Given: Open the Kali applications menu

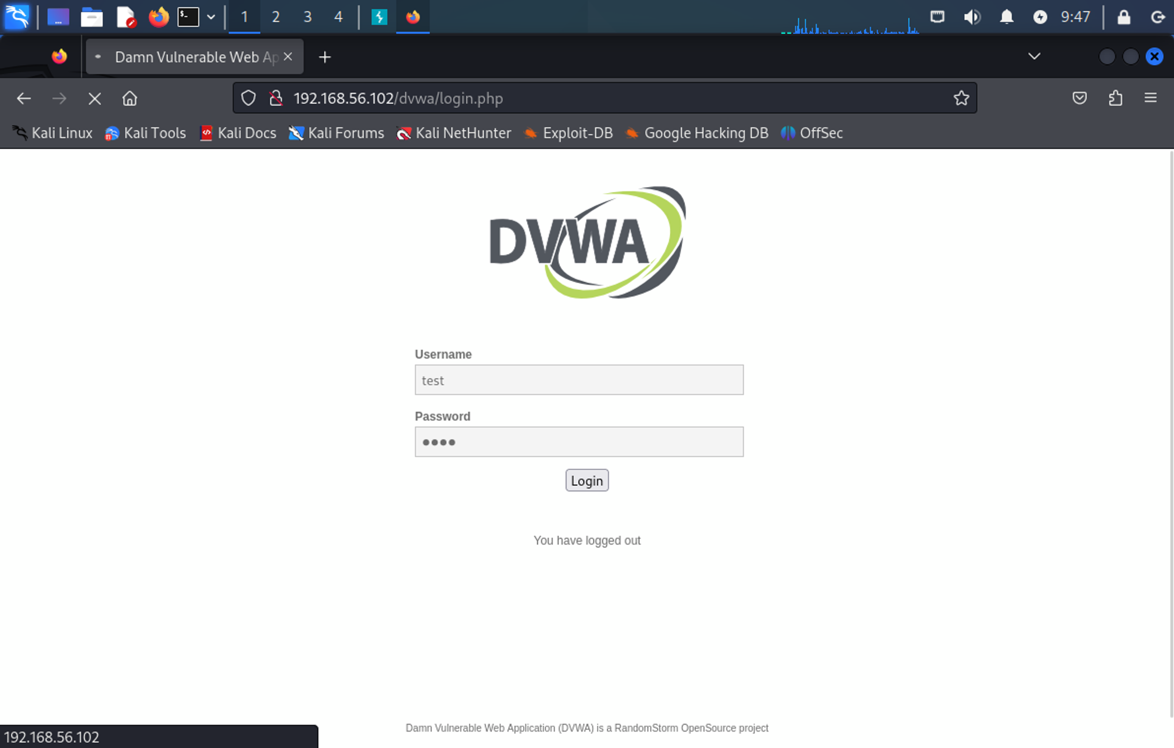Looking at the screenshot, I should pyautogui.click(x=17, y=16).
